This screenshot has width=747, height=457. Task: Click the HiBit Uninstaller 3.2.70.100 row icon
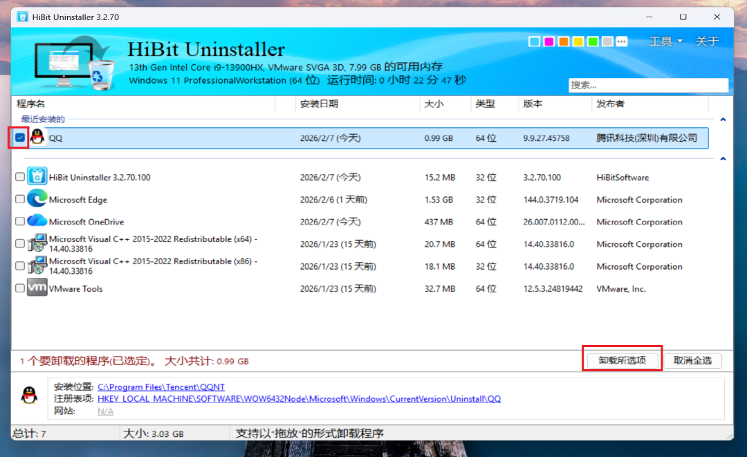coord(37,176)
